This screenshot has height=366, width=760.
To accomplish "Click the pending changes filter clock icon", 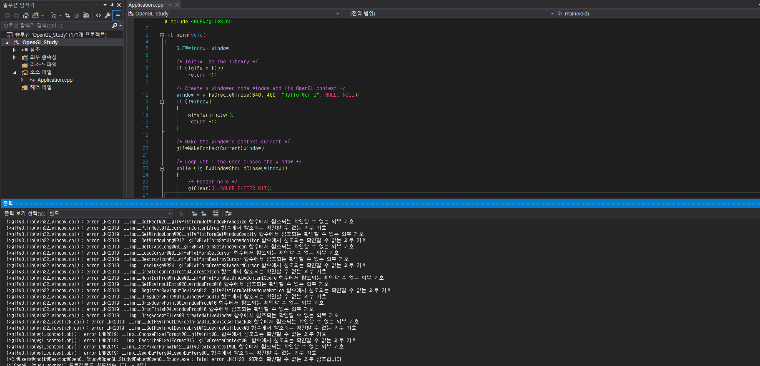I will (x=54, y=15).
